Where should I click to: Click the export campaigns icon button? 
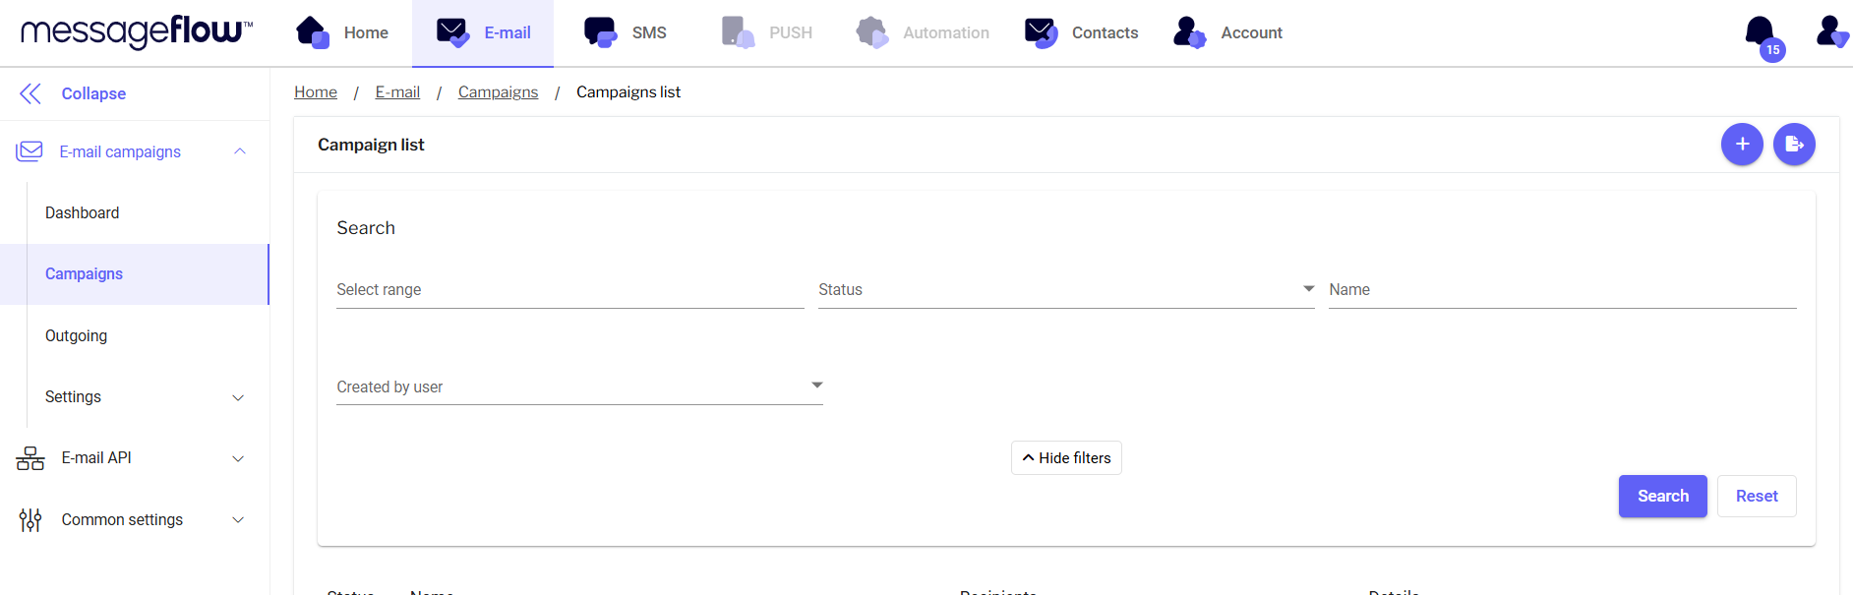pos(1794,145)
